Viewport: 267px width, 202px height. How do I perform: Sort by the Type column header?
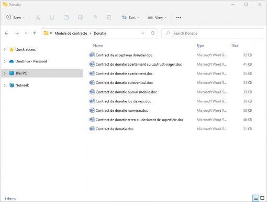[x=200, y=46]
